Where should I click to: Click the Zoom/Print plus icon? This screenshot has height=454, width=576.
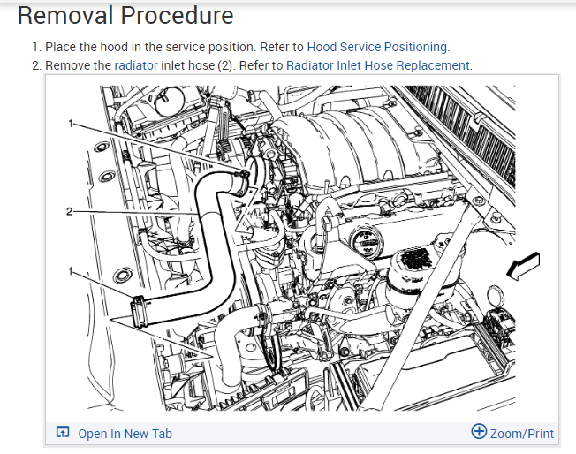pos(479,431)
